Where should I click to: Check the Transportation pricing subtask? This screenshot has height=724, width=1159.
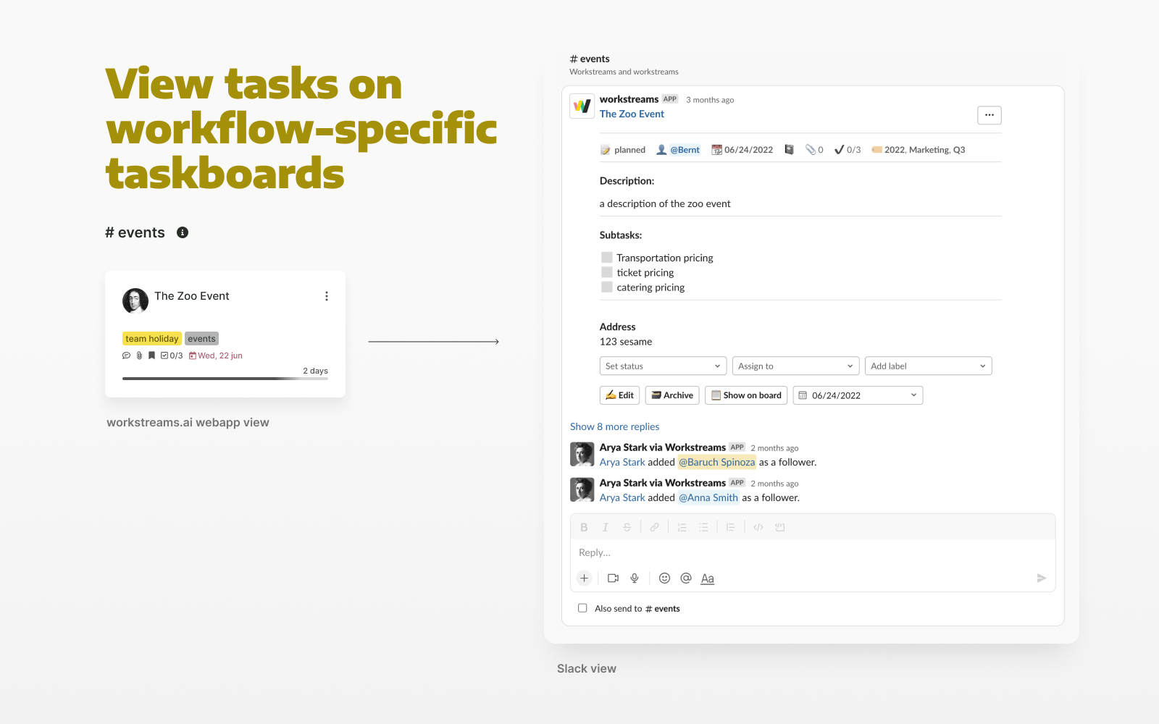point(607,258)
